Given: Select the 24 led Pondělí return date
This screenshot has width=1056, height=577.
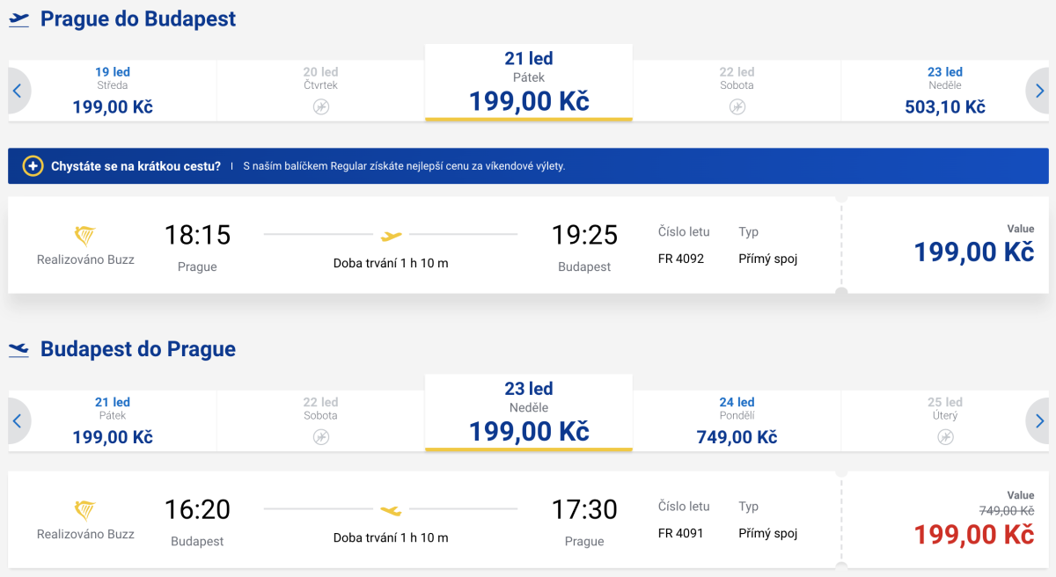Looking at the screenshot, I should (x=737, y=421).
